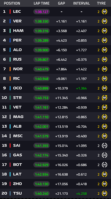Click BOT's hard tyre icon

point(105,165)
